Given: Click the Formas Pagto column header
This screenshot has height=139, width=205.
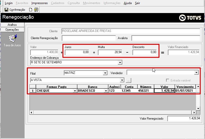Looking at the screenshot, I should point(57,87).
